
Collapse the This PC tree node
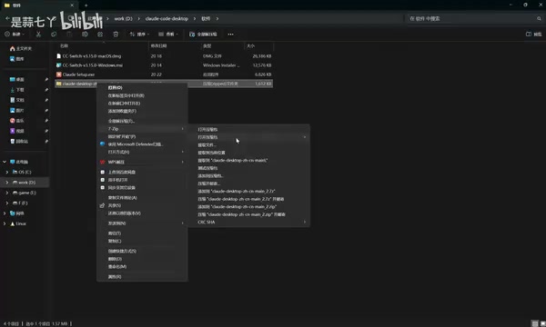pos(5,162)
